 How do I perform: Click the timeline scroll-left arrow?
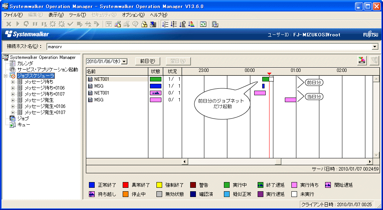point(185,161)
